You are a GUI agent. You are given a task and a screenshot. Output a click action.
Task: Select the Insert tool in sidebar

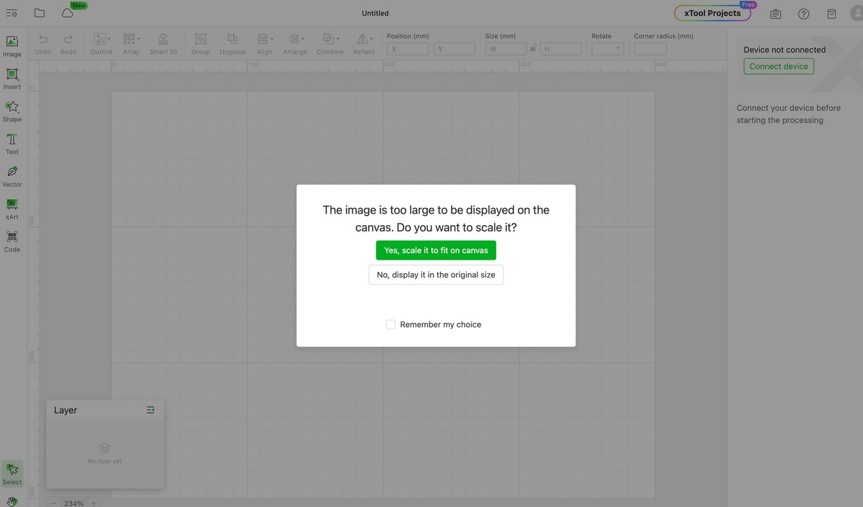[x=12, y=78]
